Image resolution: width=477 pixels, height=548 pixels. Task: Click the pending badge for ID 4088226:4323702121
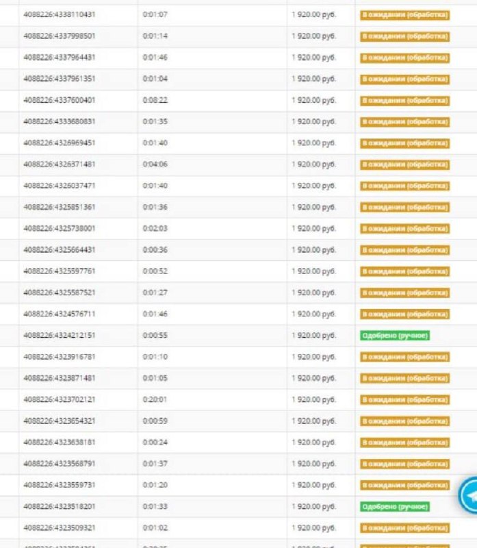[x=405, y=400]
